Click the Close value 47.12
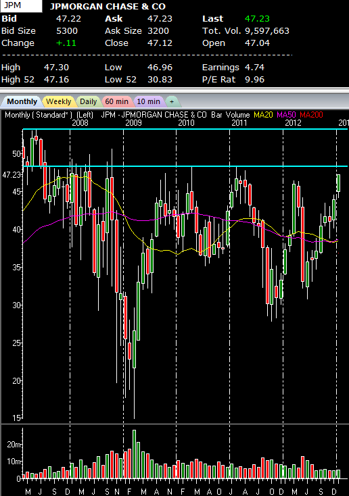Screen dimensions: 349x496 pyautogui.click(x=160, y=43)
